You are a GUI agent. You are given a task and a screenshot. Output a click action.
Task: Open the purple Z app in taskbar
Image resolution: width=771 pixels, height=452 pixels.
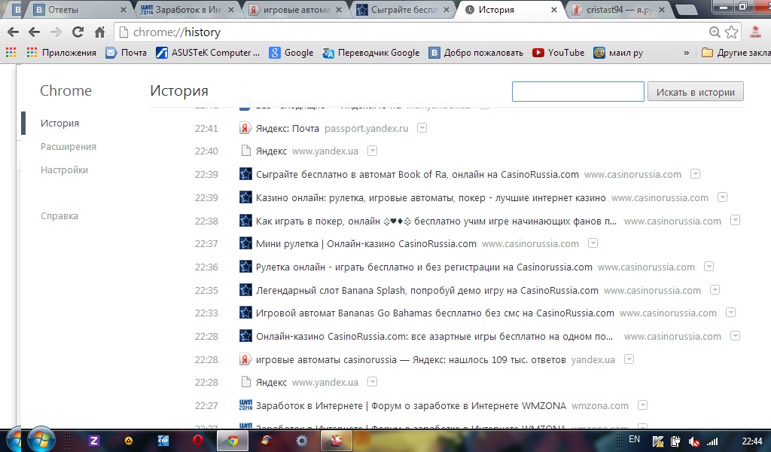93,441
